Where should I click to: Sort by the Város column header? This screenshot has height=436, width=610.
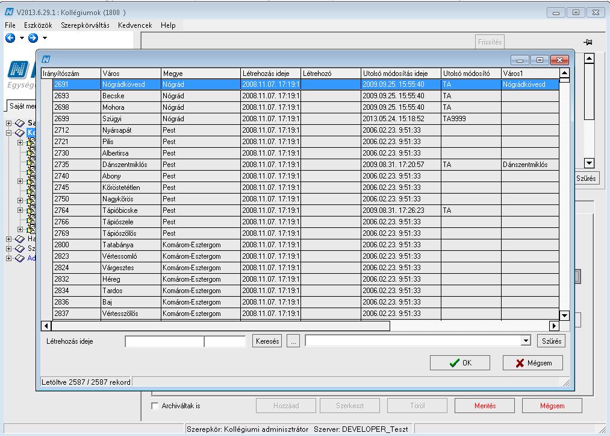tap(131, 73)
